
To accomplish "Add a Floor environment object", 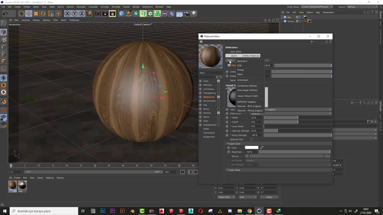I will [179, 13].
